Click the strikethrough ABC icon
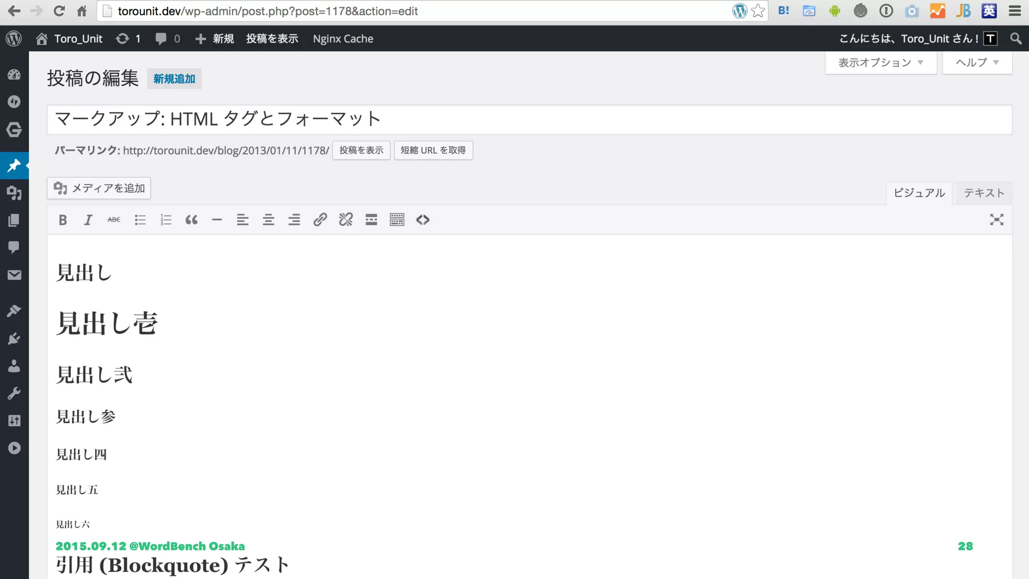This screenshot has height=579, width=1029. pos(114,220)
